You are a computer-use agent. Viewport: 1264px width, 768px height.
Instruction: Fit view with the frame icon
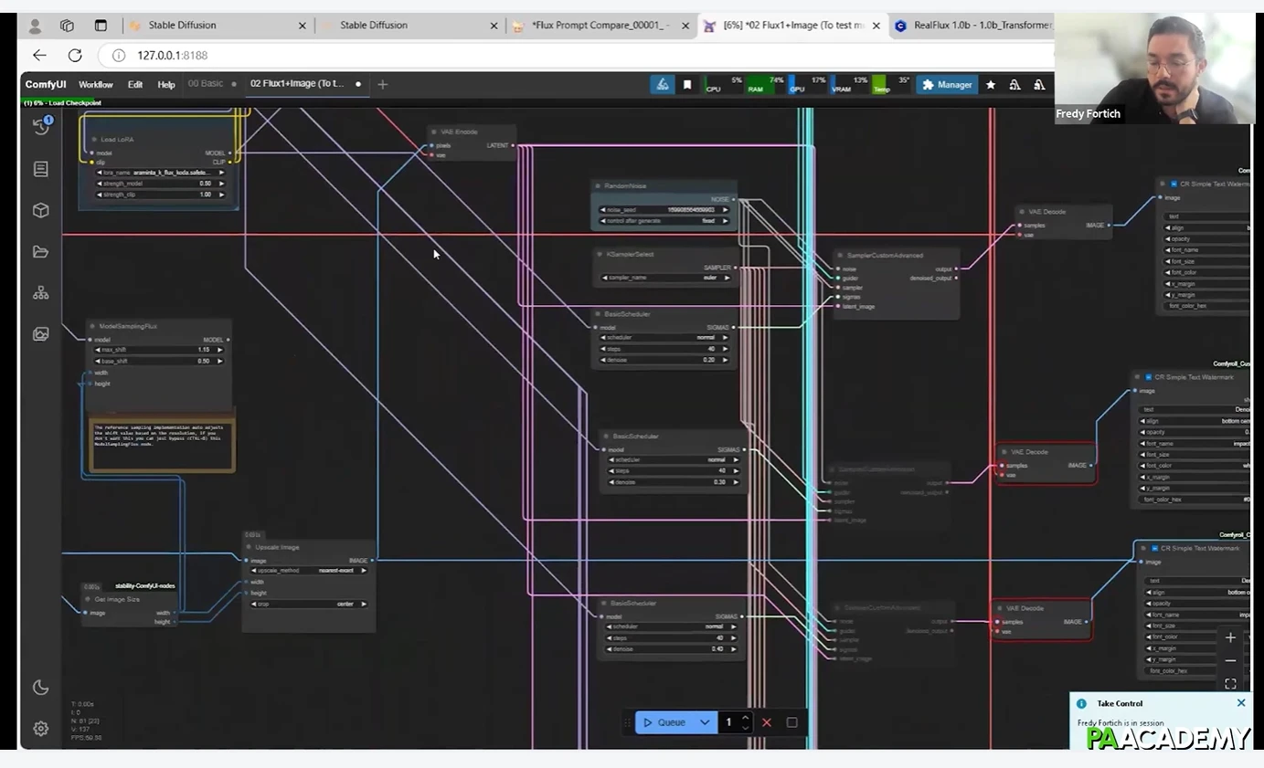1230,683
